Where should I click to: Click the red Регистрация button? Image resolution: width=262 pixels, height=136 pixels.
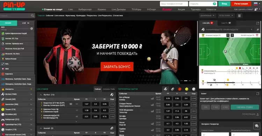pyautogui.click(x=241, y=4)
